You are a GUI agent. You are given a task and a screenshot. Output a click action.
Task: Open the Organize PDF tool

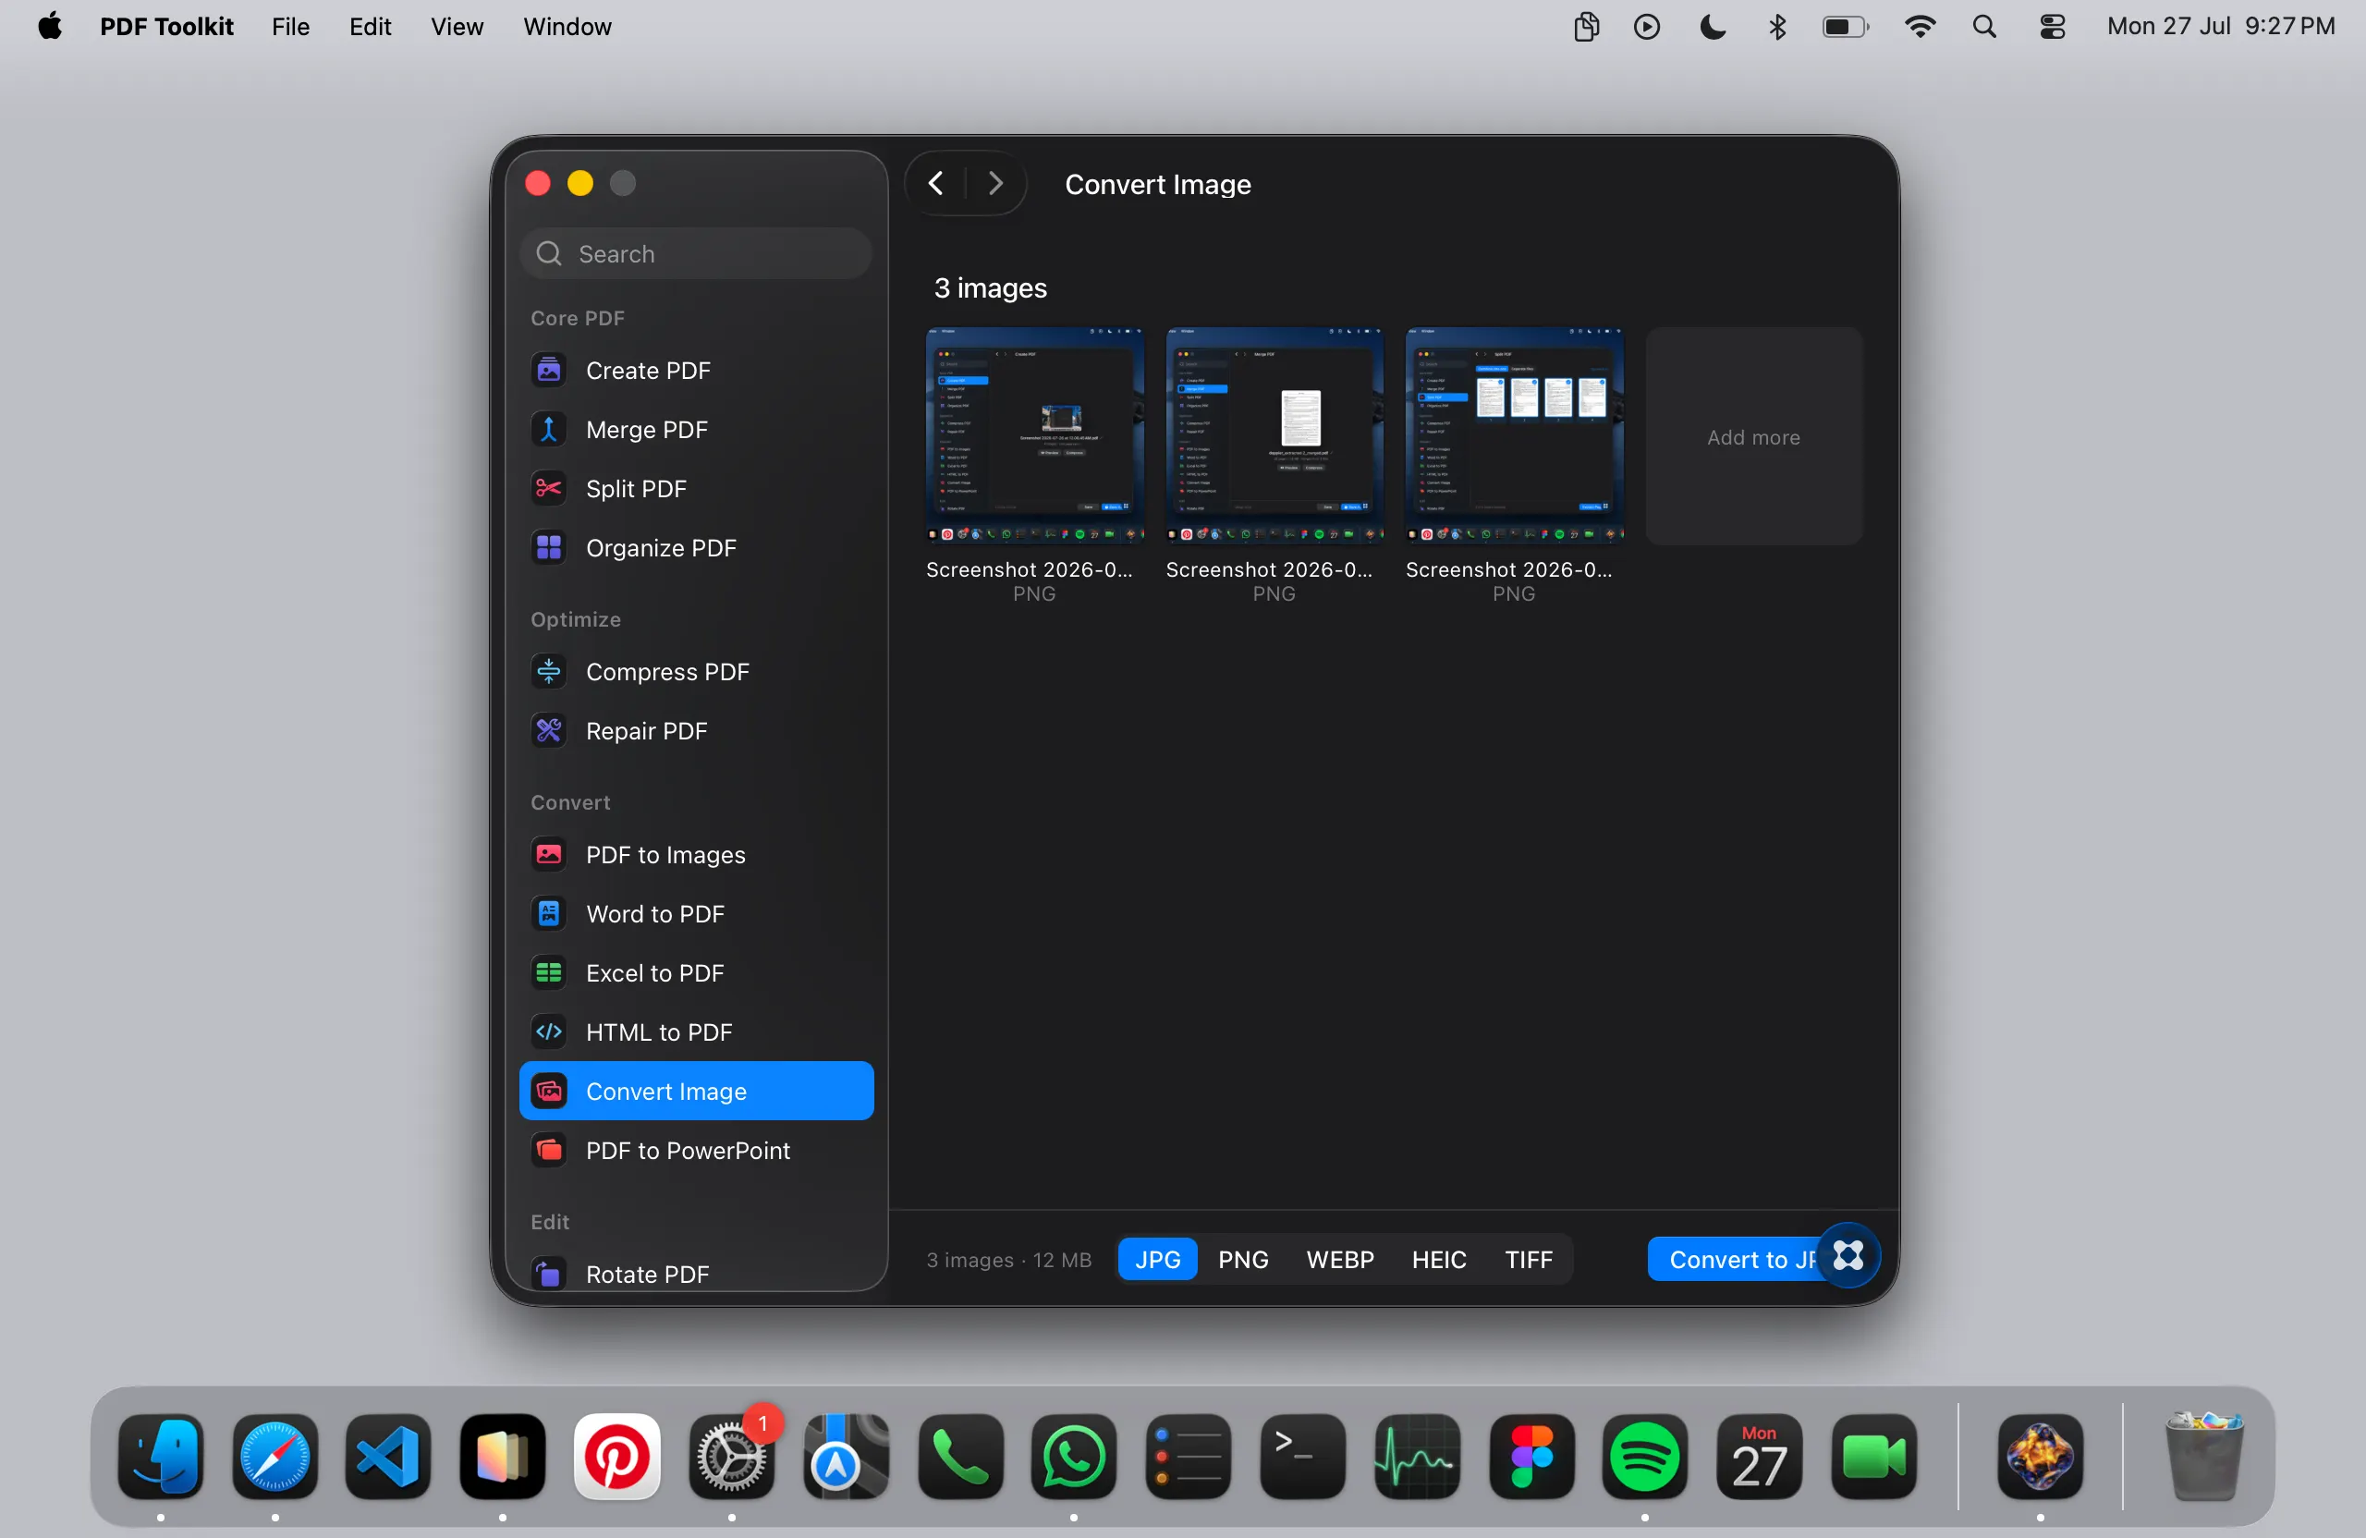[696, 548]
